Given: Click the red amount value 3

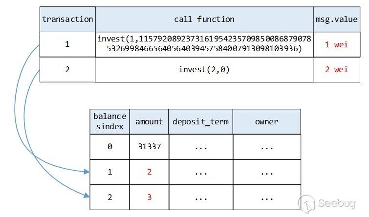Looking at the screenshot, I should tap(149, 198).
